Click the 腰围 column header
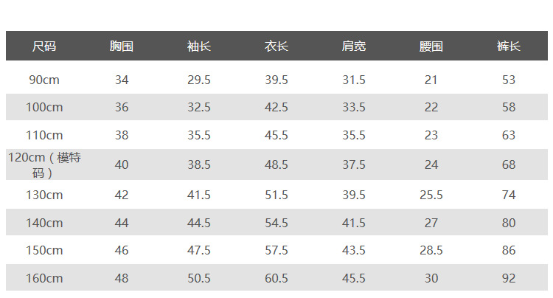Image resolution: width=553 pixels, height=298 pixels. pyautogui.click(x=431, y=46)
